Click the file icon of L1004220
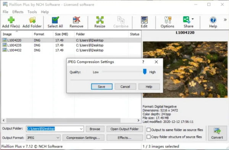The width and height of the screenshot is (229, 150). (x=5, y=40)
